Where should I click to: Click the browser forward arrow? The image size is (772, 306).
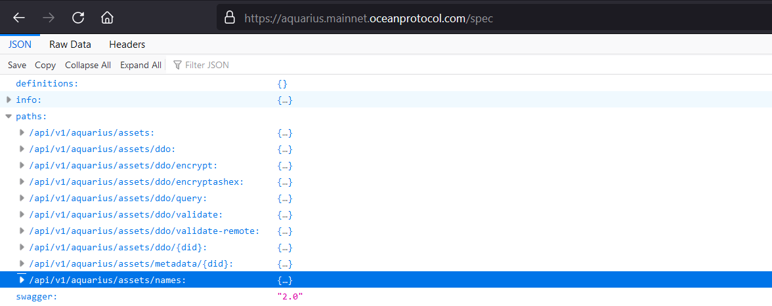pos(49,18)
